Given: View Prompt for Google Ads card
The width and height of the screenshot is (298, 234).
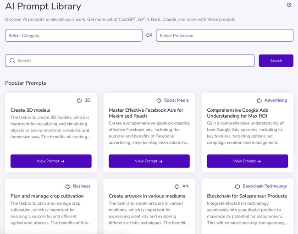Looking at the screenshot, I should [247, 161].
